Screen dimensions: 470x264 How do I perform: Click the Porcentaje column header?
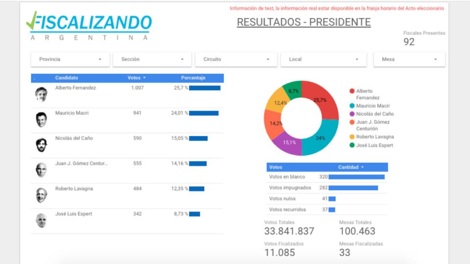pos(193,78)
